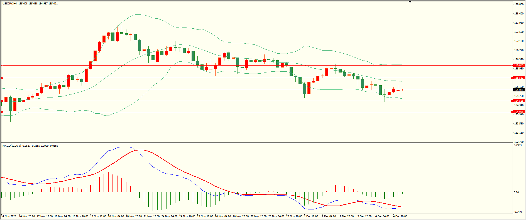
Task: Click the -0.3475 MACD scale value
Action: (518, 212)
